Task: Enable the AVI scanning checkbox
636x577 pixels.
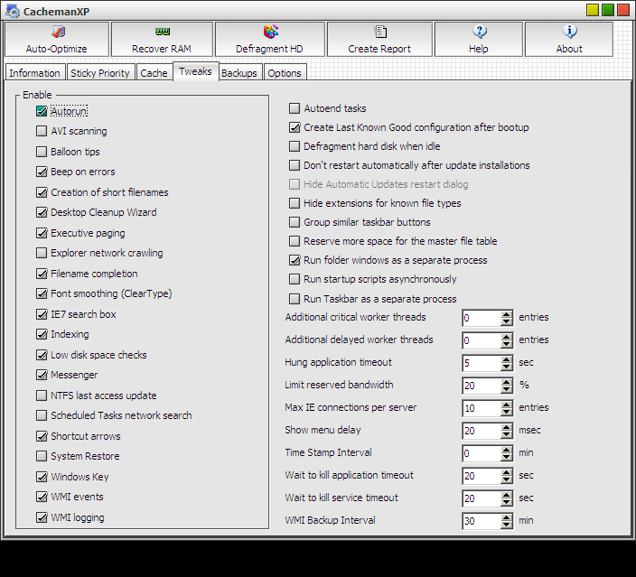Action: [42, 131]
